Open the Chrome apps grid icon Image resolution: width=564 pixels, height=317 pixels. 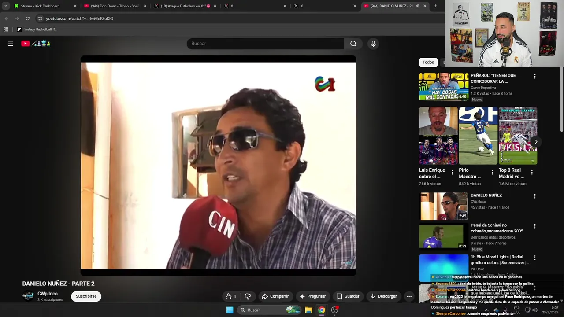pyautogui.click(x=6, y=29)
